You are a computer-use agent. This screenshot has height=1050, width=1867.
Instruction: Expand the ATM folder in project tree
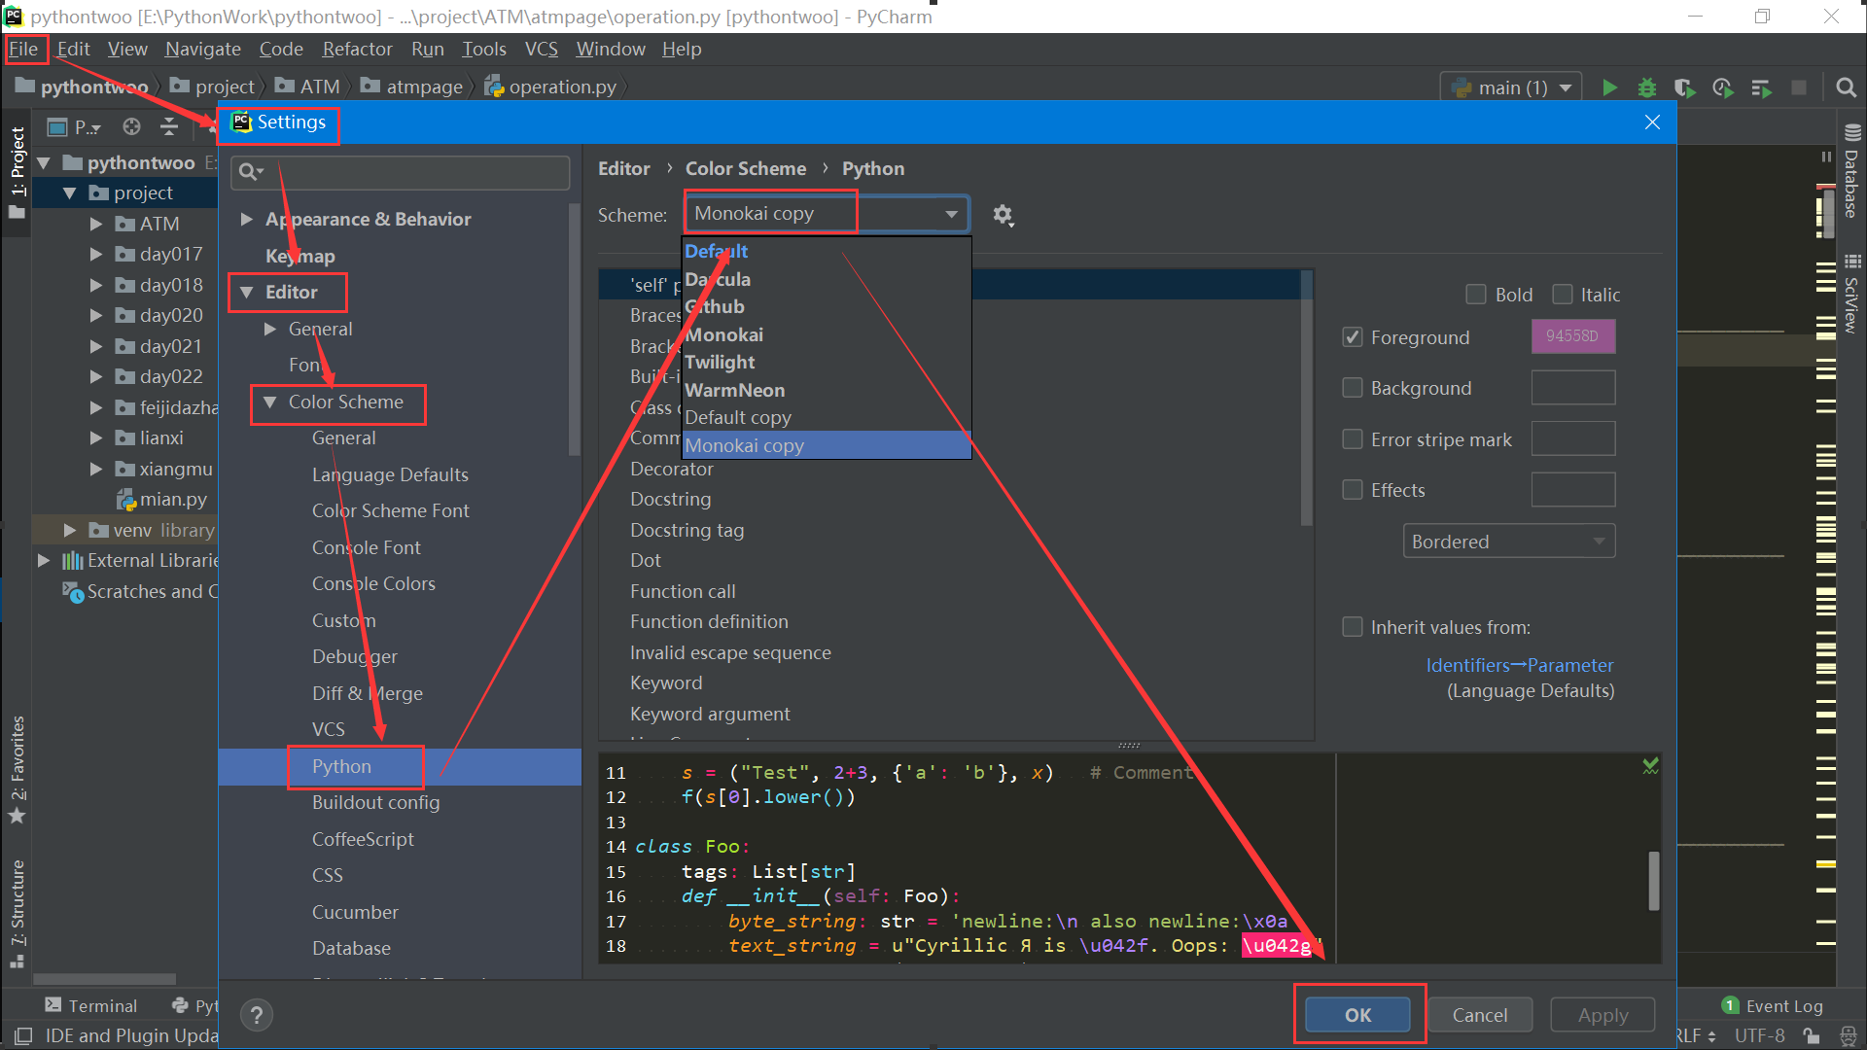95,224
